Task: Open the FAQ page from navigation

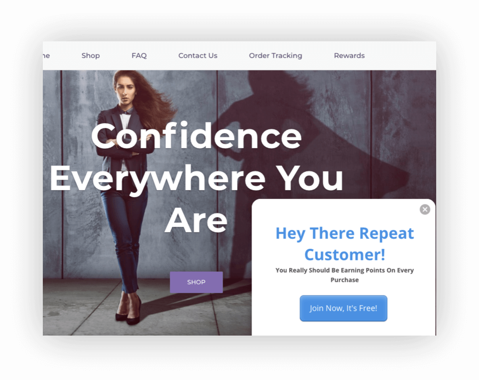Action: [139, 56]
